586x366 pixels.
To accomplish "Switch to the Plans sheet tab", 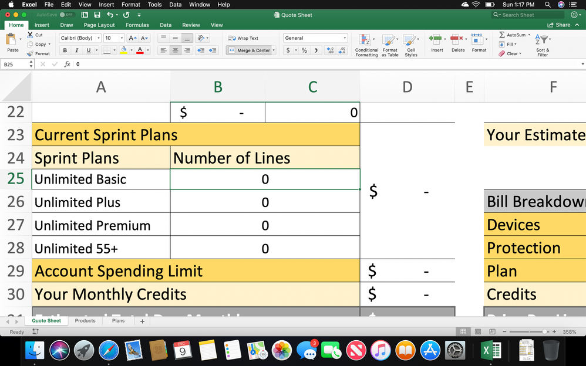I will tap(118, 321).
